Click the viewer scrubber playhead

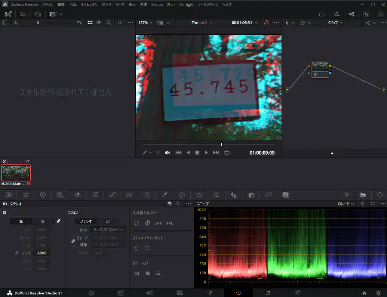(x=222, y=144)
